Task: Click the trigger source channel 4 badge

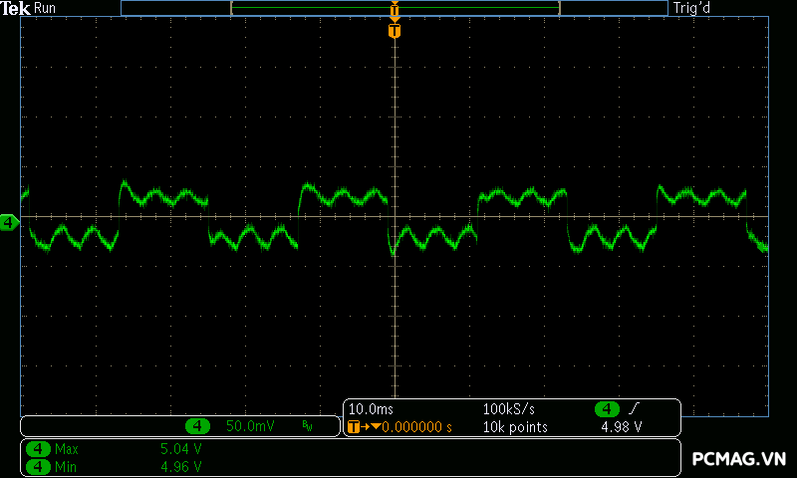Action: 607,409
